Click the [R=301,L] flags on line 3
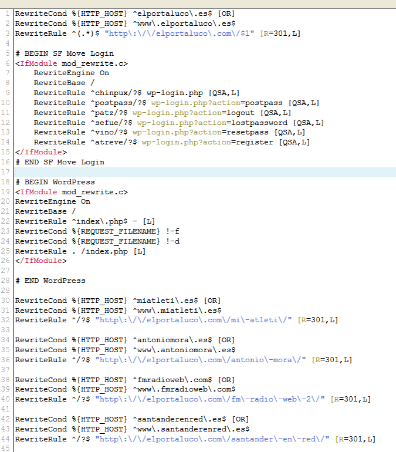 280,33
